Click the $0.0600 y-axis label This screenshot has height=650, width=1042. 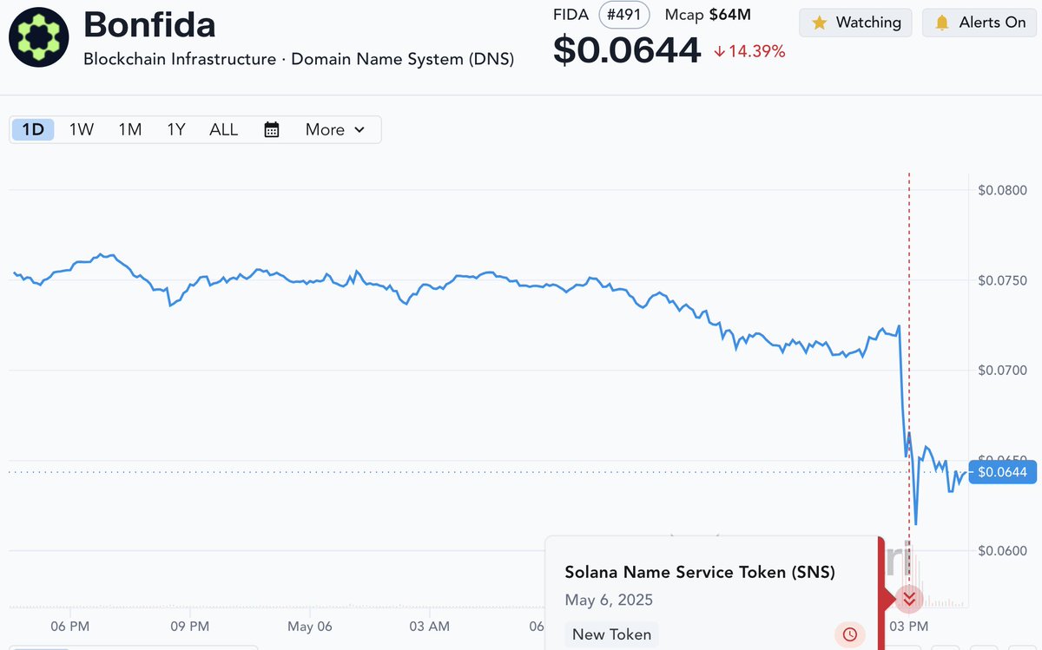click(x=1002, y=550)
